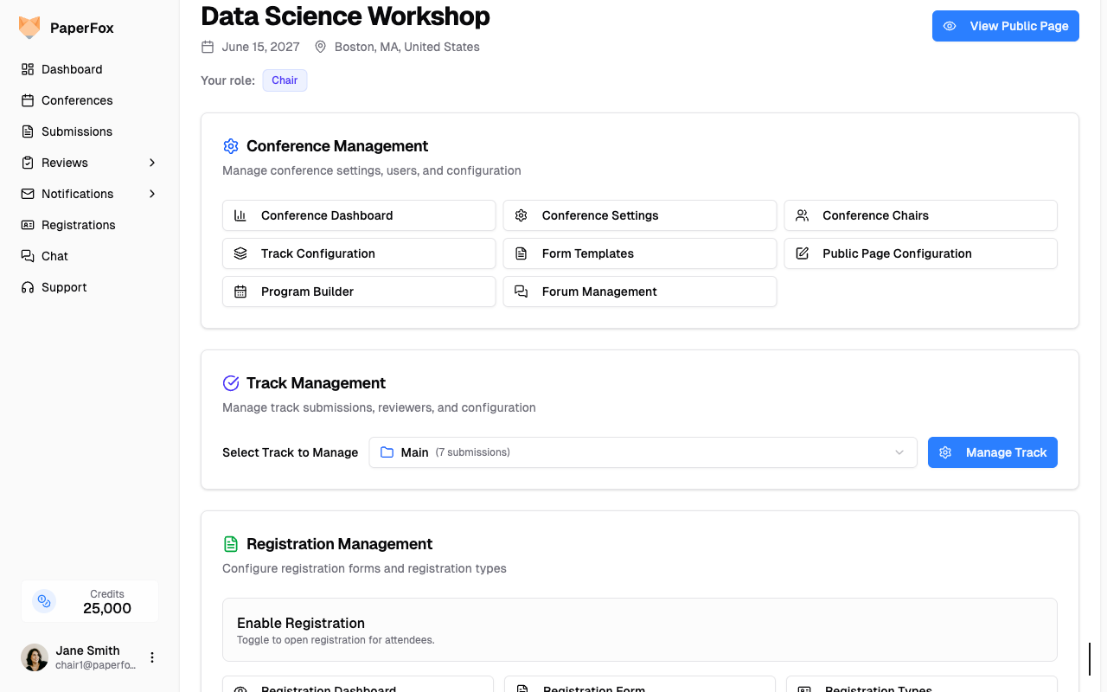Click the Manage Track button

(x=992, y=452)
